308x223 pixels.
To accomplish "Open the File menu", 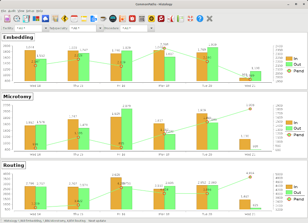I will tap(4, 11).
